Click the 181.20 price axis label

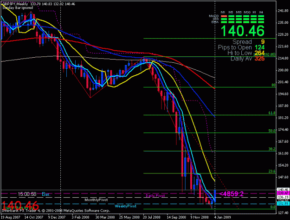(x=283, y=118)
